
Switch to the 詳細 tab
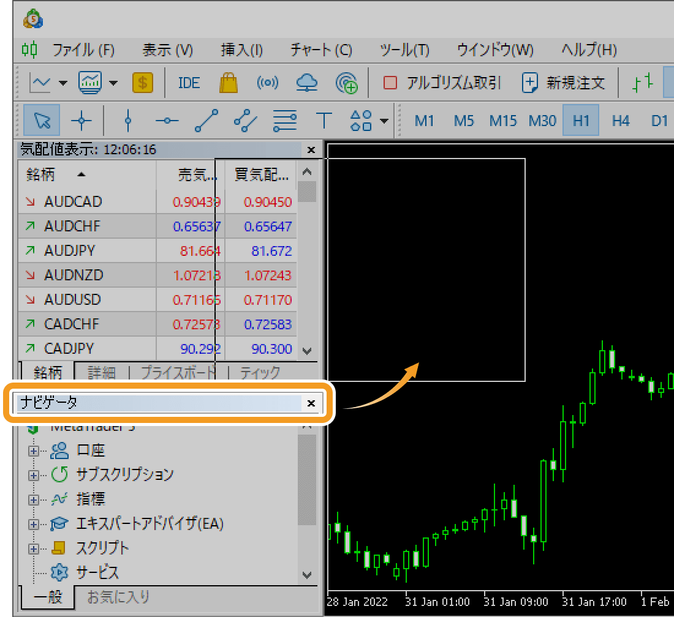[102, 372]
